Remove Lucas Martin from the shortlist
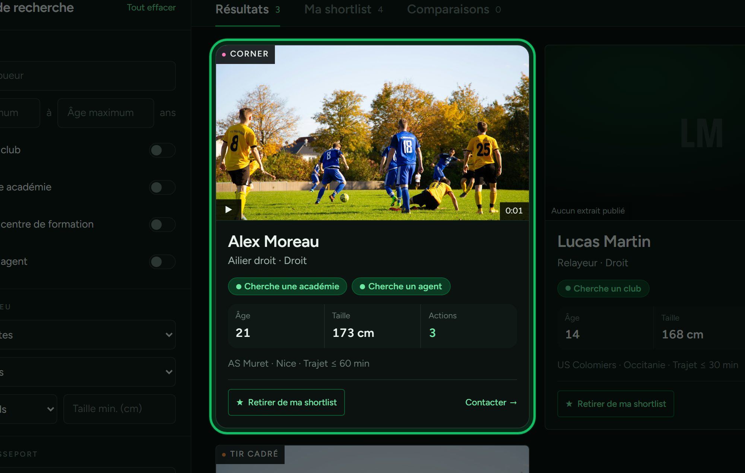The height and width of the screenshot is (473, 745). (x=615, y=404)
